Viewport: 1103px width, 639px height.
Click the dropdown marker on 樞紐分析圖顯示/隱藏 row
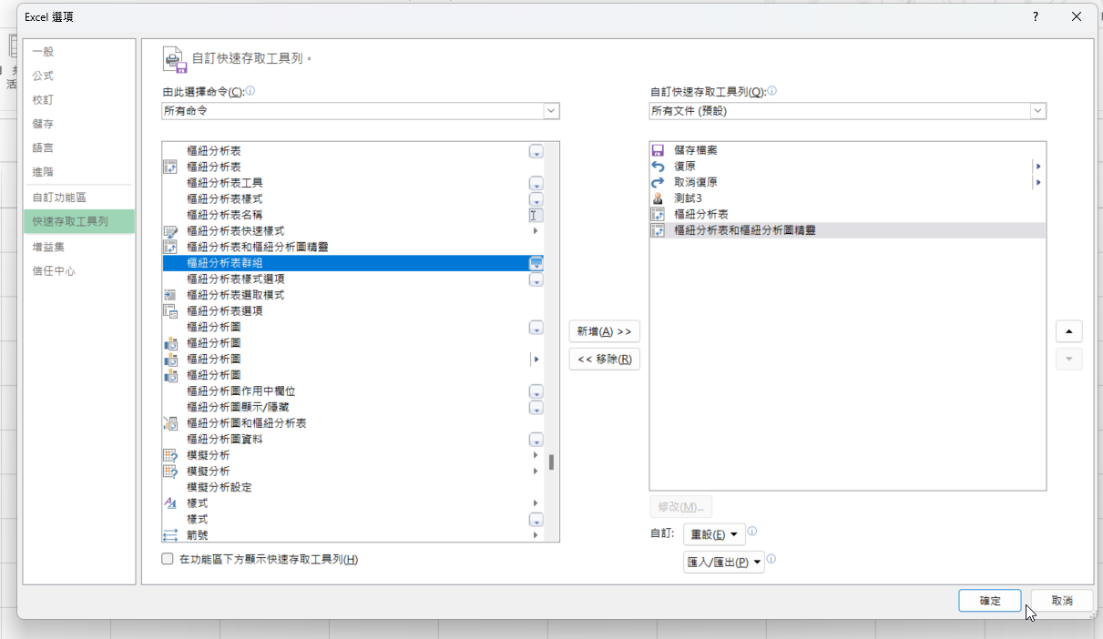click(536, 408)
